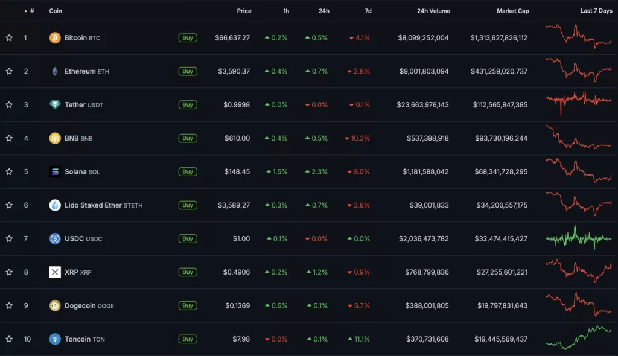Open USDC's green 7-day sparkline
The image size is (618, 356).
(x=579, y=237)
